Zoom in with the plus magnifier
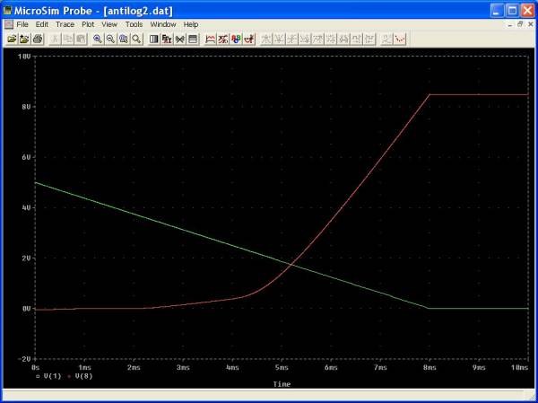The image size is (538, 403). click(98, 39)
